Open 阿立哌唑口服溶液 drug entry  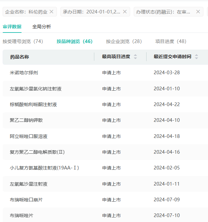click(x=29, y=136)
